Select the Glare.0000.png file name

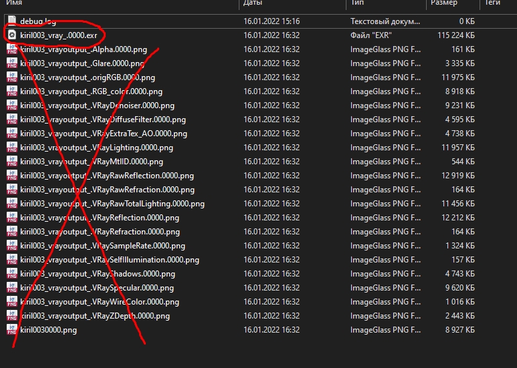82,63
